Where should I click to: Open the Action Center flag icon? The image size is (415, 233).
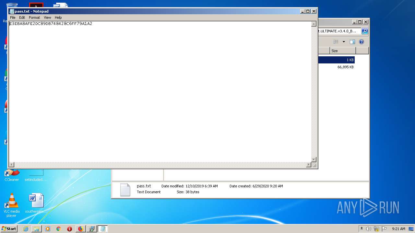pyautogui.click(x=384, y=229)
